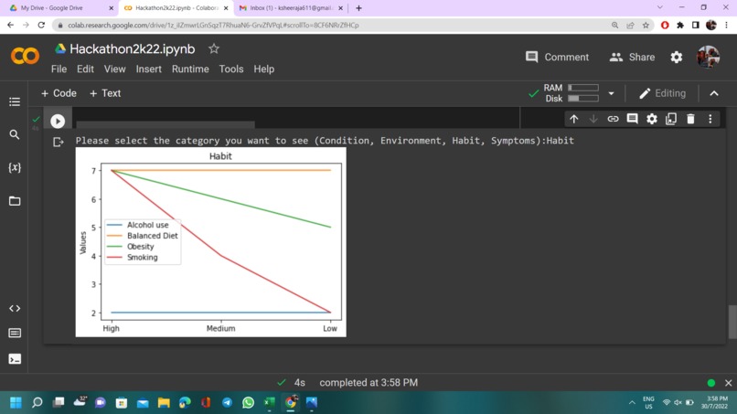
Task: Click the Share button
Action: [632, 57]
